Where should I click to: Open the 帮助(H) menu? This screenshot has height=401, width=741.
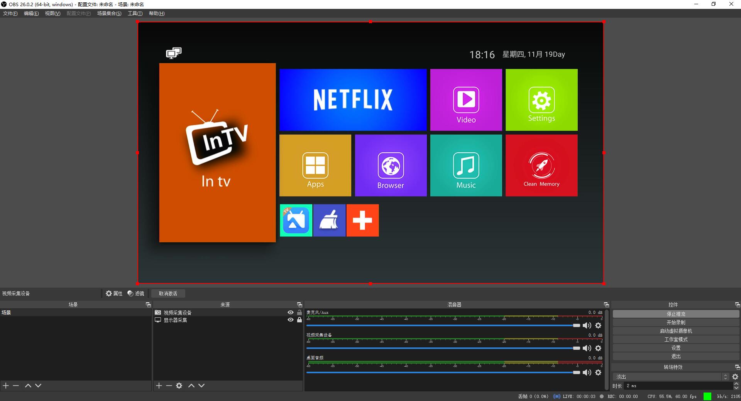point(157,13)
